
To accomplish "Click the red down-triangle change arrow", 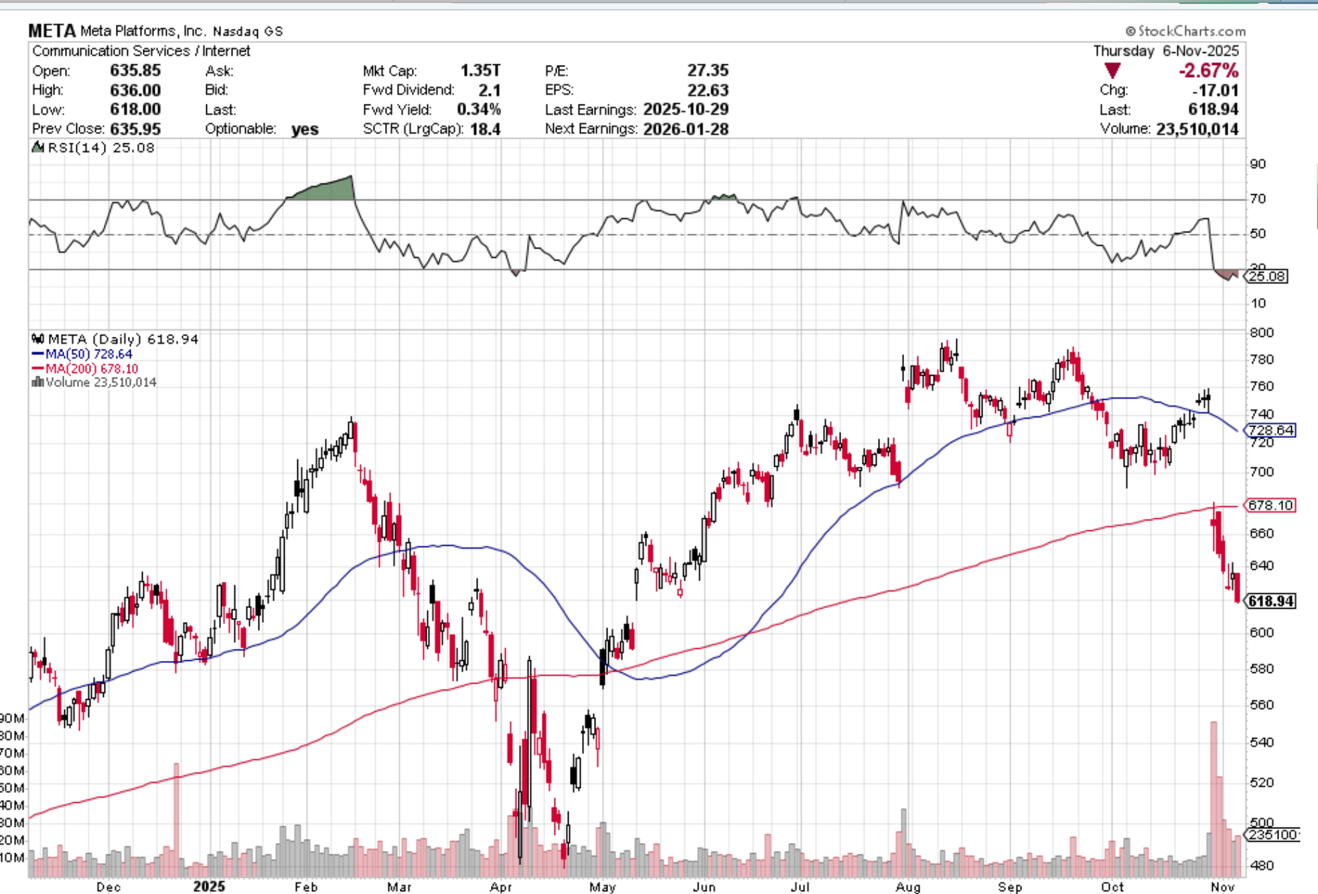I will [1112, 71].
